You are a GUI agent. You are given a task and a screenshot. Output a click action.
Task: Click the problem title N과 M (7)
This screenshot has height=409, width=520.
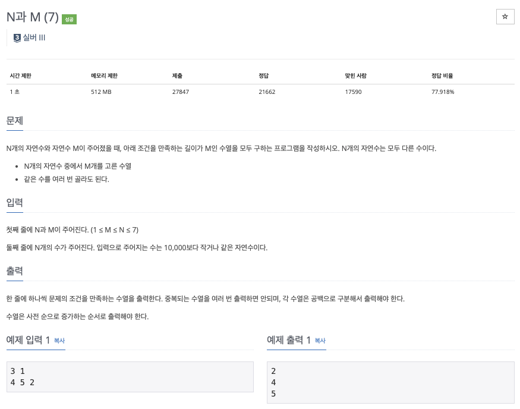pos(33,17)
